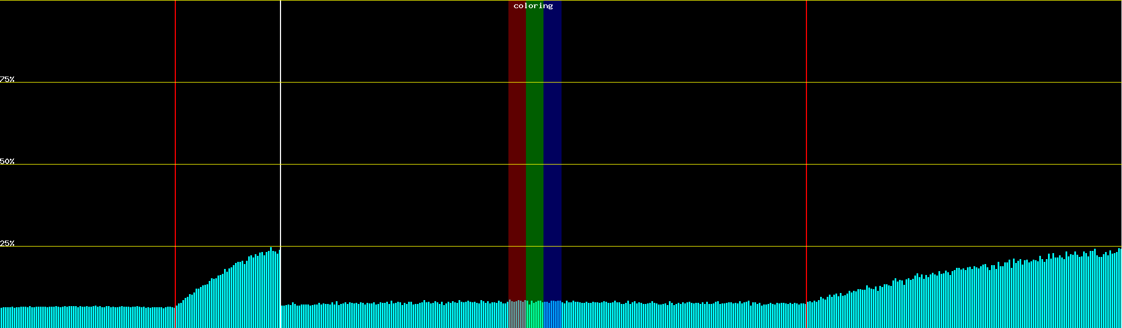1122x328 pixels.
Task: Click the cyan bar at the far right edge
Action: pos(1119,289)
